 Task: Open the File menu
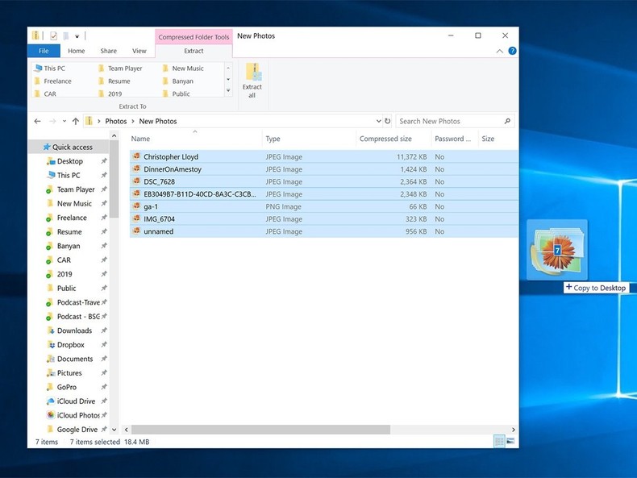[44, 51]
